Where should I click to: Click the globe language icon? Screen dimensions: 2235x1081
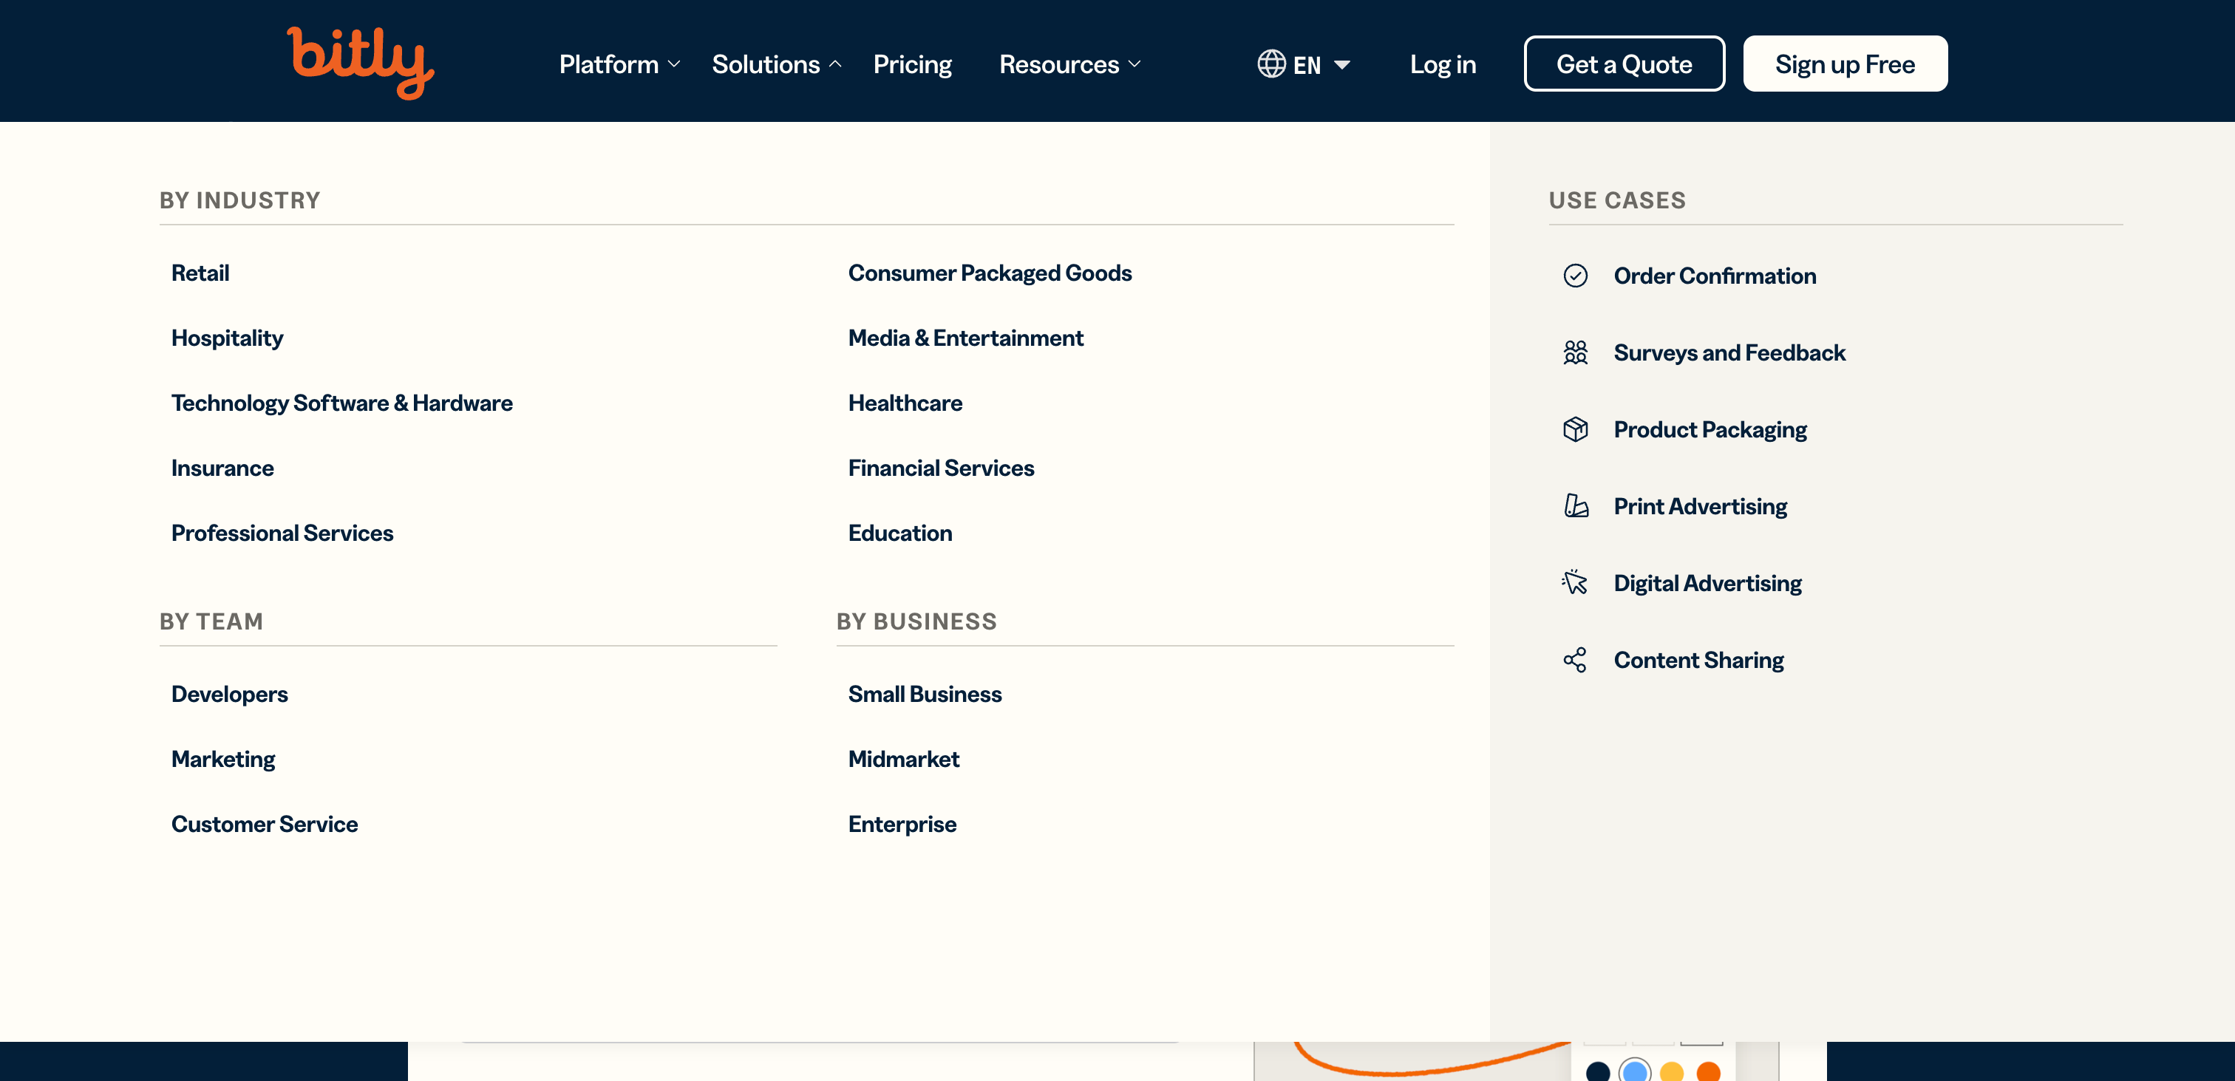coord(1271,64)
